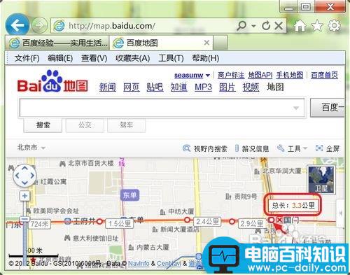Expand the 北京市 city selector

pos(31,148)
